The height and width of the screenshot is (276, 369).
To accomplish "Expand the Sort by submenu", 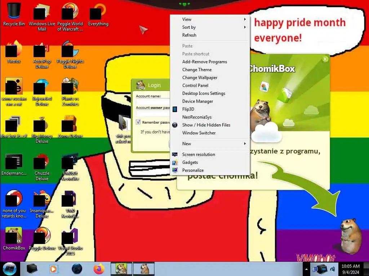I will [x=210, y=27].
